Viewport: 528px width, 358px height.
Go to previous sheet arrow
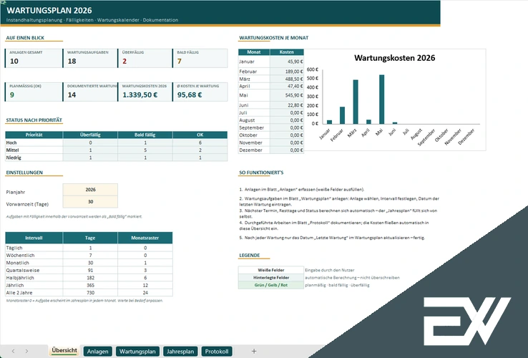coord(13,352)
